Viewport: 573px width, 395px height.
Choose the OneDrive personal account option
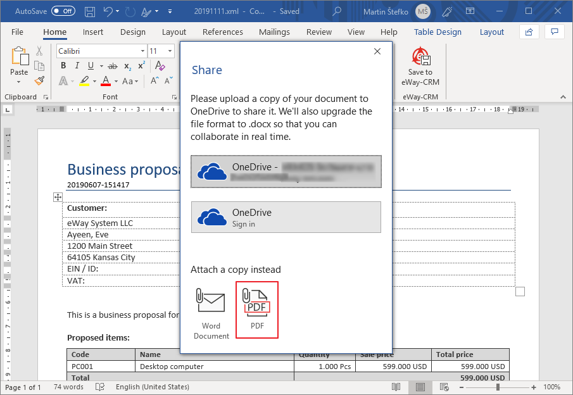tap(286, 172)
